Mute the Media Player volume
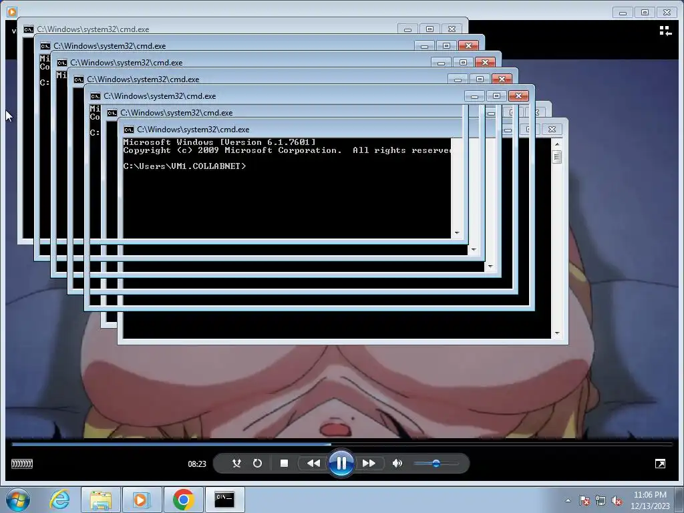Image resolution: width=684 pixels, height=513 pixels. pyautogui.click(x=397, y=463)
